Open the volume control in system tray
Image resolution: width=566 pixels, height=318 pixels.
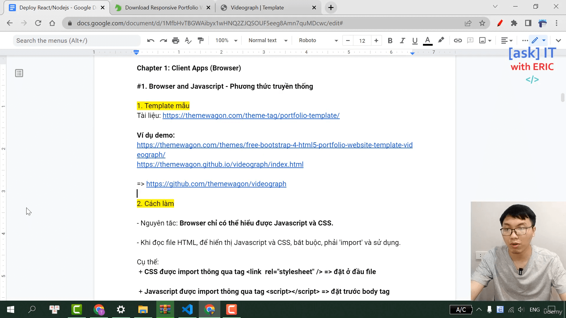coord(521,309)
